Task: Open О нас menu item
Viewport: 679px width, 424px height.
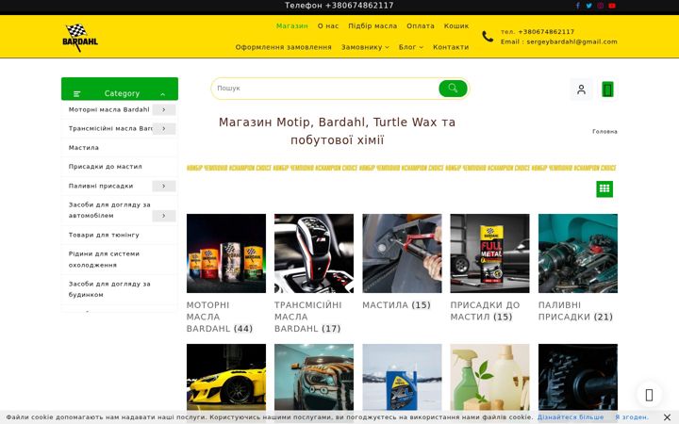Action: (x=328, y=26)
